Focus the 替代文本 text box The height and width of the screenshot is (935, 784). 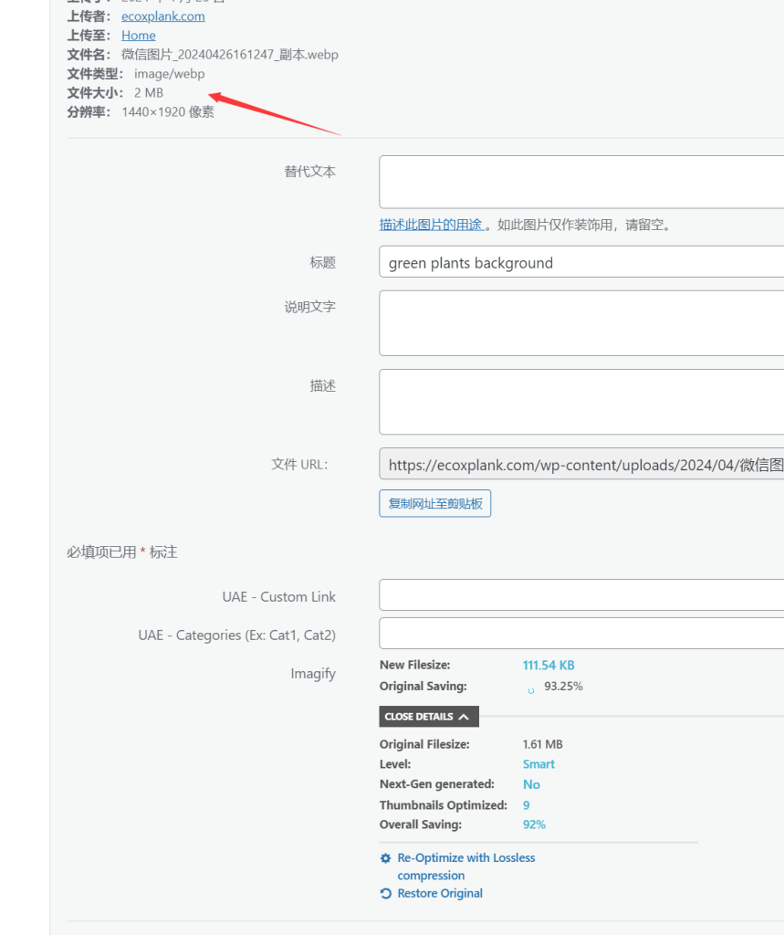point(581,182)
